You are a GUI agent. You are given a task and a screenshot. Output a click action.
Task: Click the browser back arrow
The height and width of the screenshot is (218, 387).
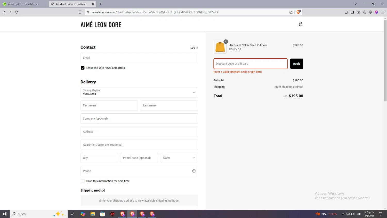click(4, 12)
